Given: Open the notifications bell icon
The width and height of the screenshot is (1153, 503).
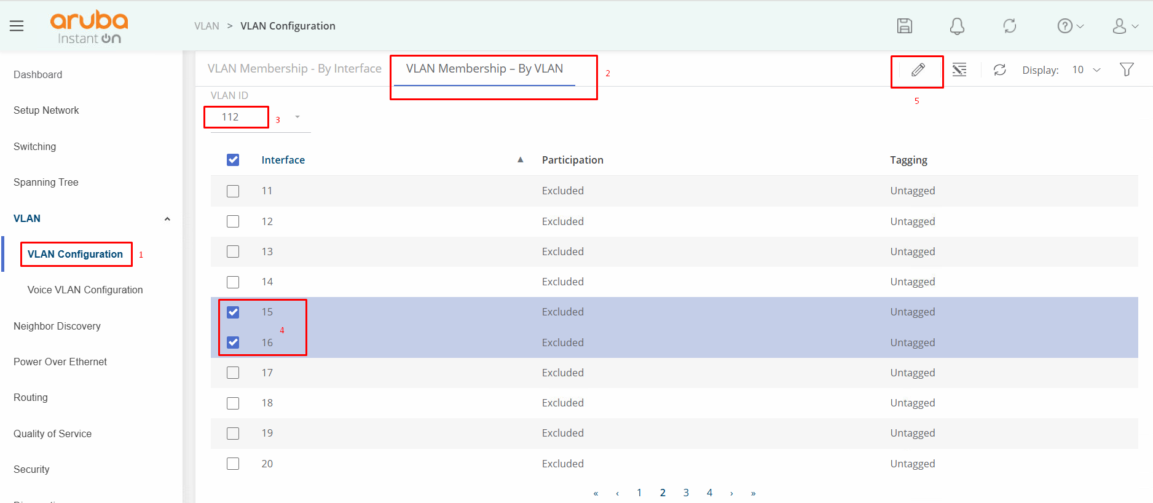Looking at the screenshot, I should [956, 26].
